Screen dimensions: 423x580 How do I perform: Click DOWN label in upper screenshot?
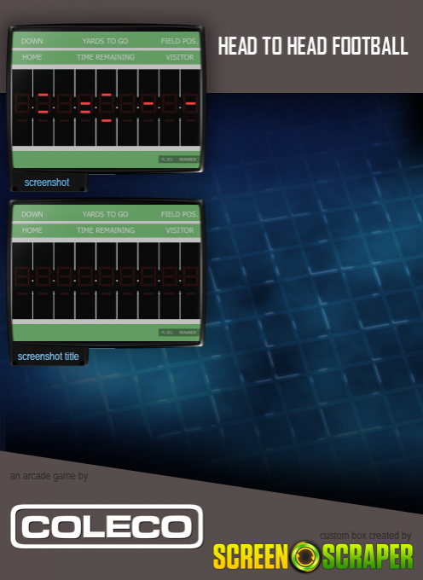[32, 41]
